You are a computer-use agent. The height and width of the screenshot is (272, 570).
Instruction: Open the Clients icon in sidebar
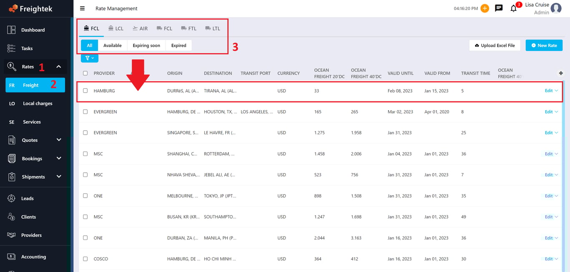(x=12, y=217)
